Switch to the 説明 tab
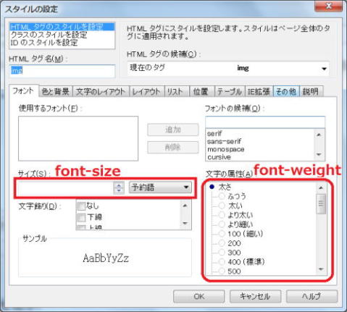 click(311, 92)
